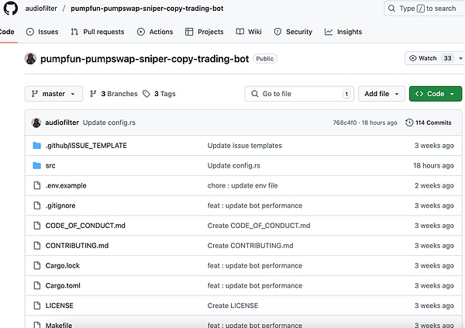This screenshot has width=465, height=328.
Task: Open the Actions tab
Action: tap(155, 32)
